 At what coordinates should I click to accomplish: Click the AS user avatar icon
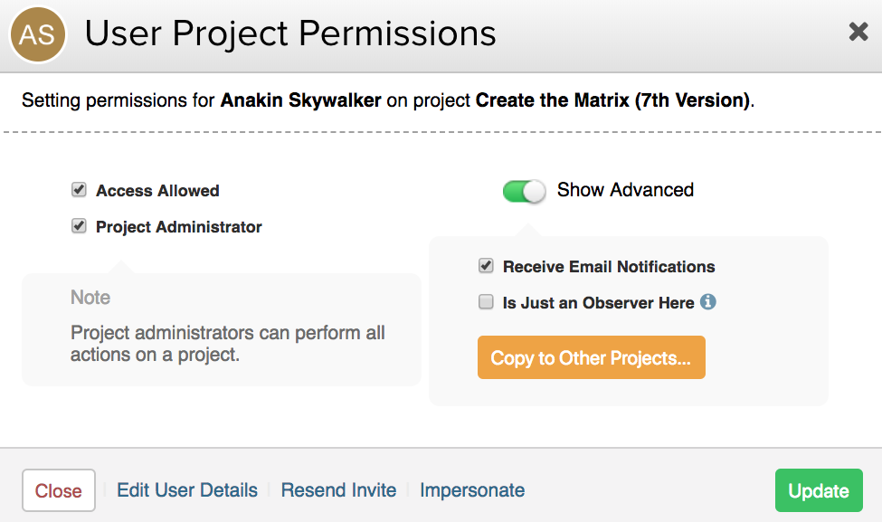[38, 34]
